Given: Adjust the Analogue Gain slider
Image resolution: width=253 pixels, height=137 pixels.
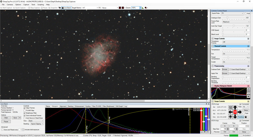Looking at the screenshot, I should pyautogui.click(x=227, y=18).
